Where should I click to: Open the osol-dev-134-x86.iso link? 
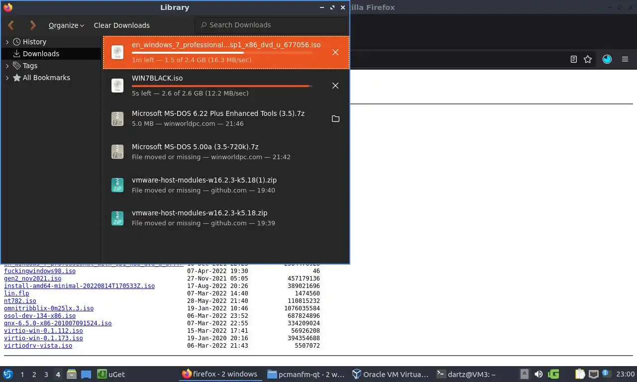click(40, 316)
